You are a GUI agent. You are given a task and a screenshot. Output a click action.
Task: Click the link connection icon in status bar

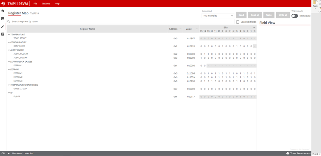pos(3,153)
